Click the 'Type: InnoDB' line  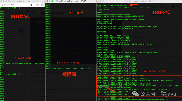104,9
